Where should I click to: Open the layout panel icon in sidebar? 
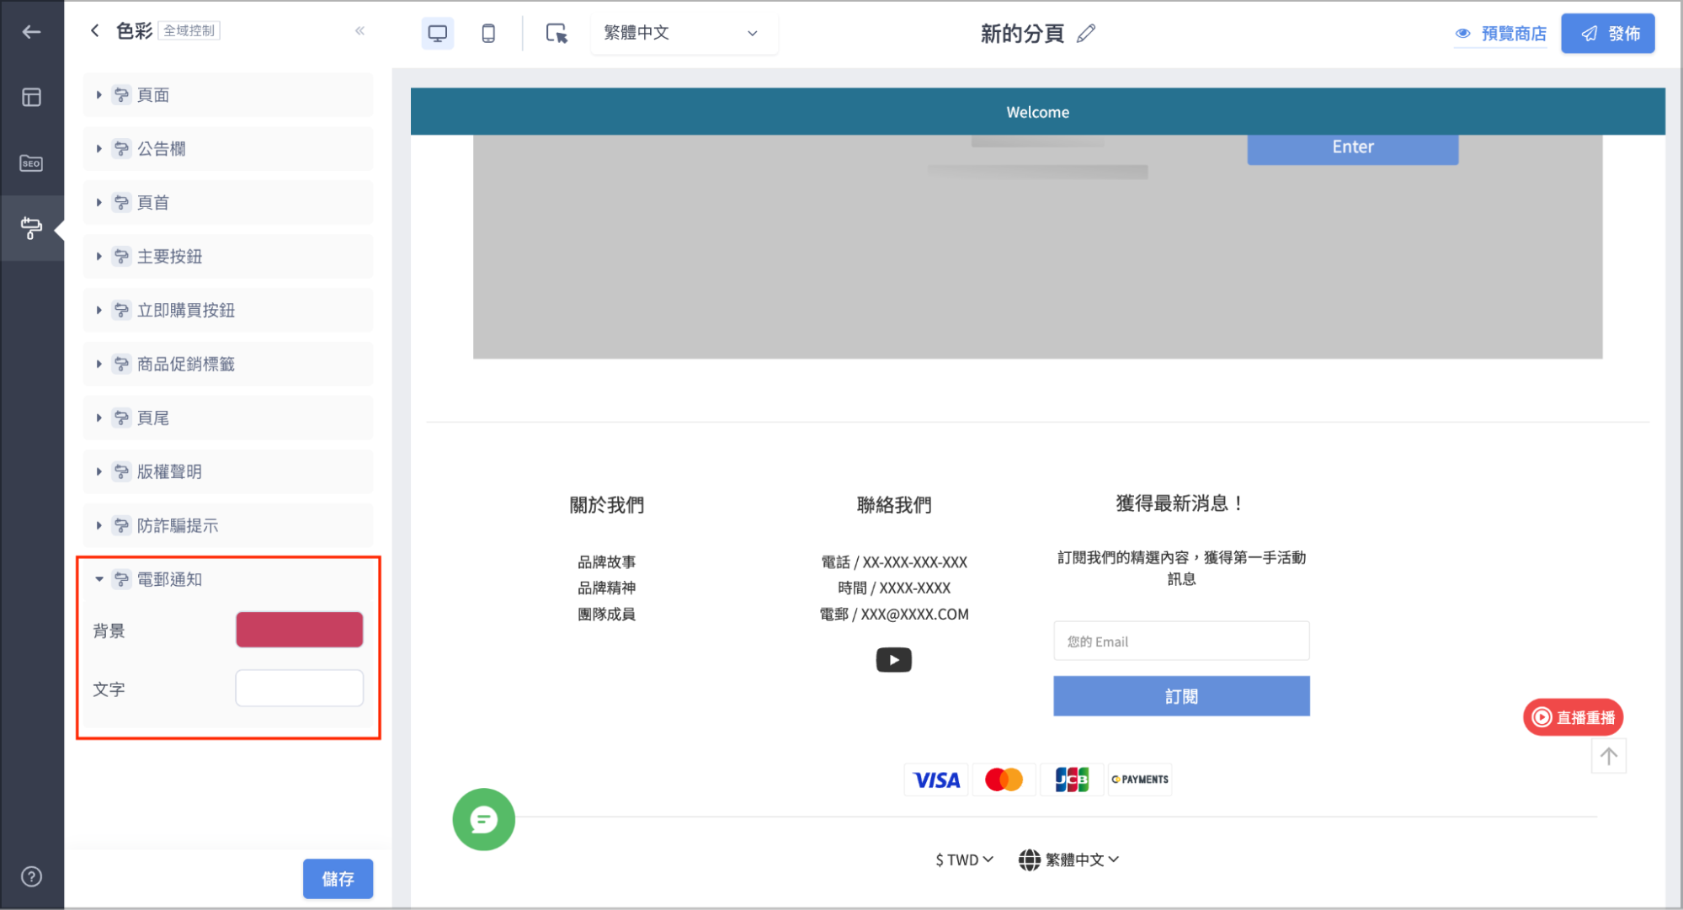[31, 98]
